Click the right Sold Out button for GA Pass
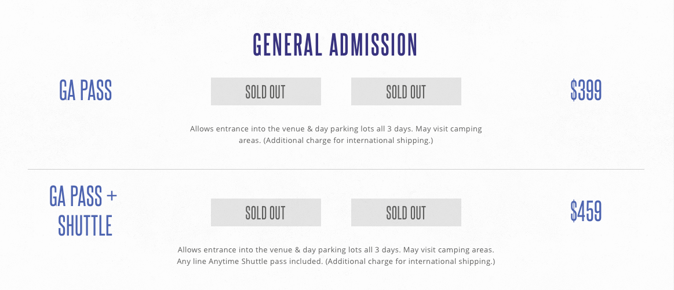The width and height of the screenshot is (674, 290). click(x=406, y=91)
